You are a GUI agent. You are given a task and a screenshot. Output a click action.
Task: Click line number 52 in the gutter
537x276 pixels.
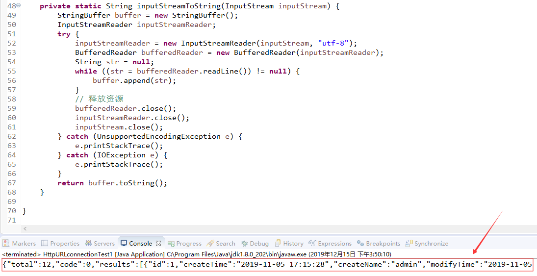pyautogui.click(x=12, y=43)
